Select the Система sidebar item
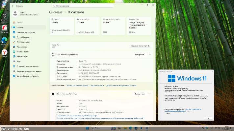Screen dimensions: 234x131 28,28
